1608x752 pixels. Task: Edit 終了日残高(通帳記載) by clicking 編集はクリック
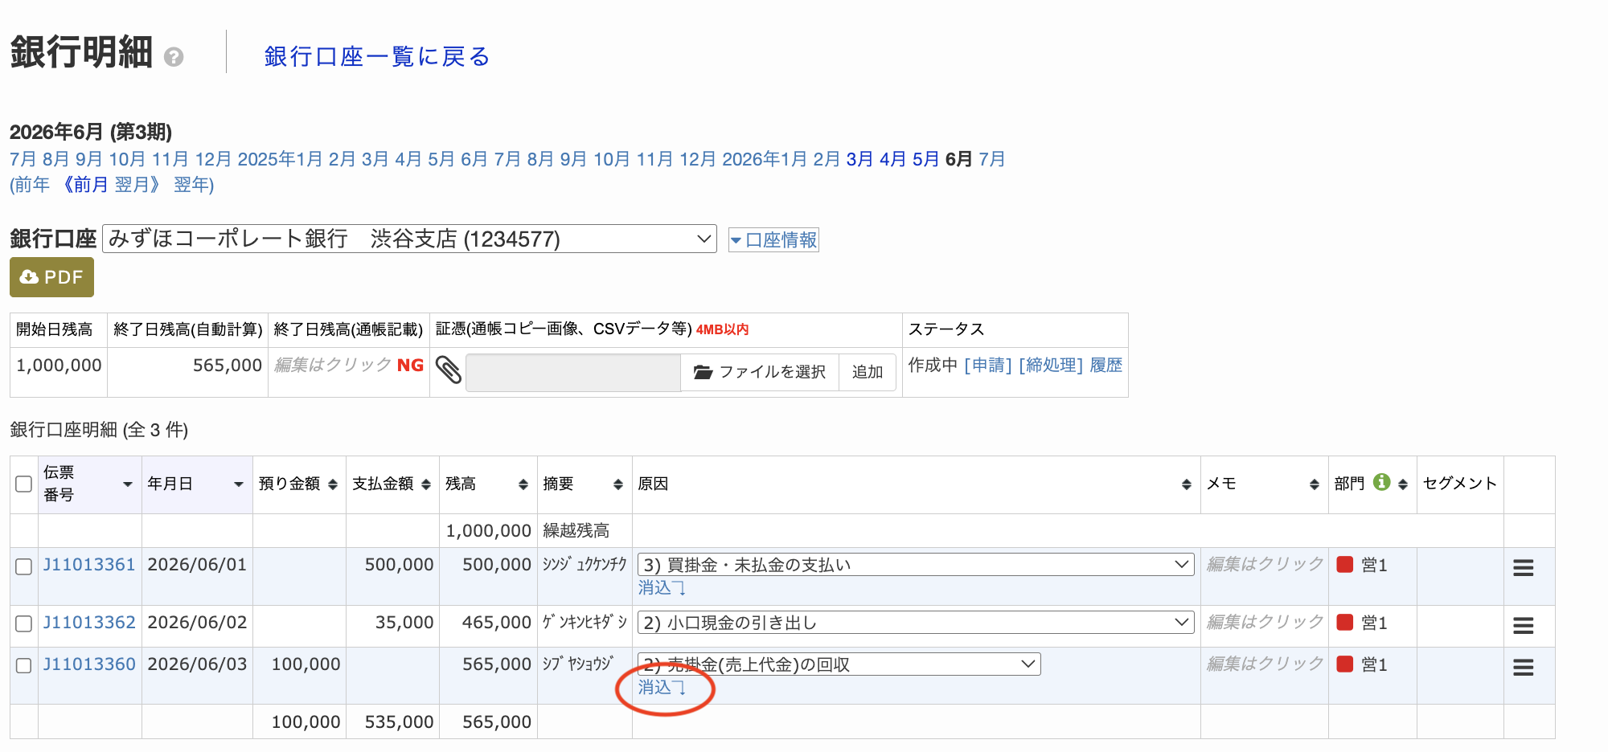coord(333,365)
